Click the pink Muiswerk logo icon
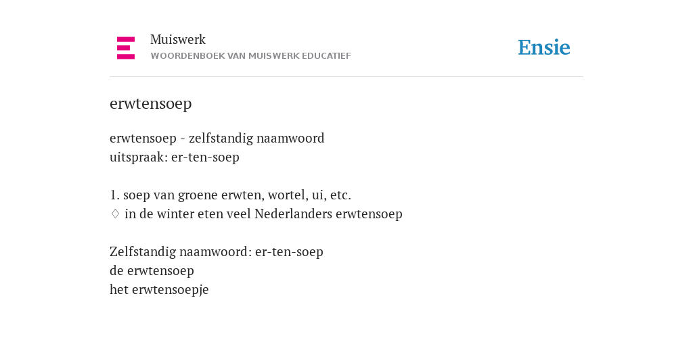The width and height of the screenshot is (693, 346). 126,48
